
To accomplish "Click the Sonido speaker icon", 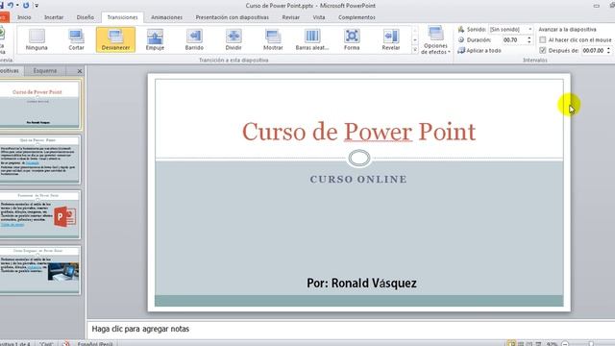I will pos(461,30).
